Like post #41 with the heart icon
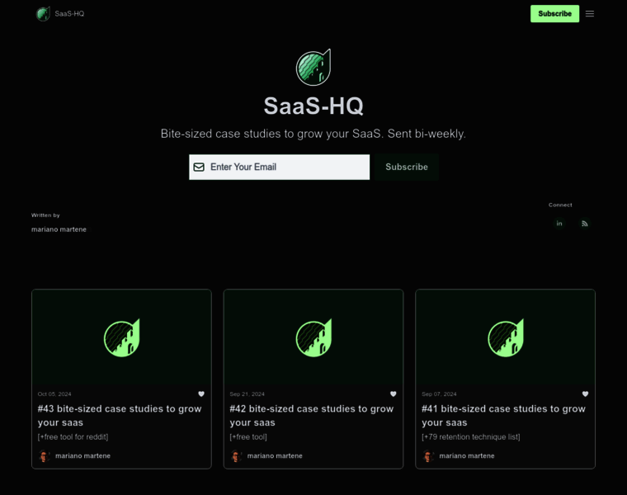Image resolution: width=627 pixels, height=495 pixels. click(585, 394)
